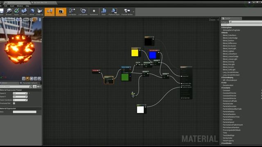
Task: Open the Help menu
Action: (27, 6)
